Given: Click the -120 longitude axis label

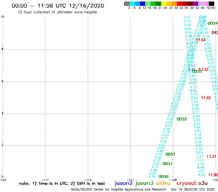Looking at the screenshot, I should 3,180.
